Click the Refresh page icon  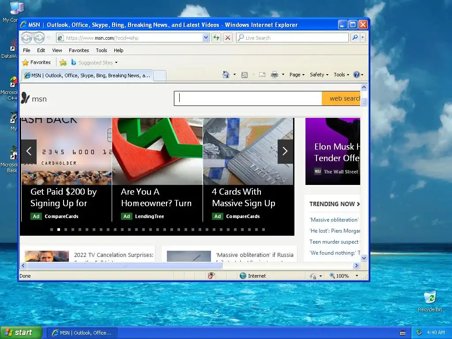(x=216, y=38)
